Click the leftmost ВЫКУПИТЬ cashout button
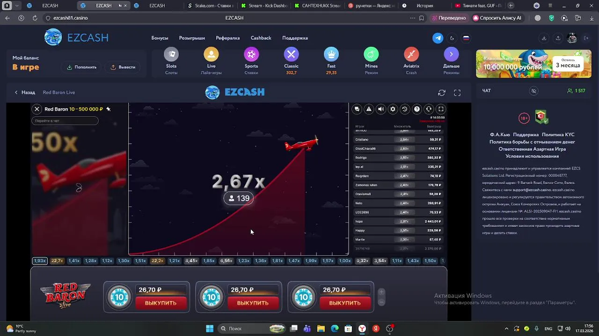 point(161,303)
